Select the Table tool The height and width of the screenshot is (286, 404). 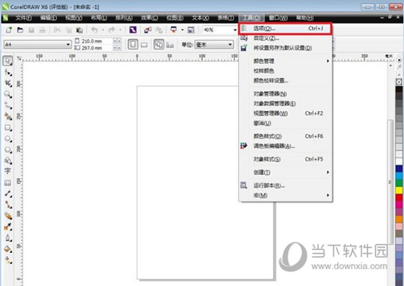8,182
